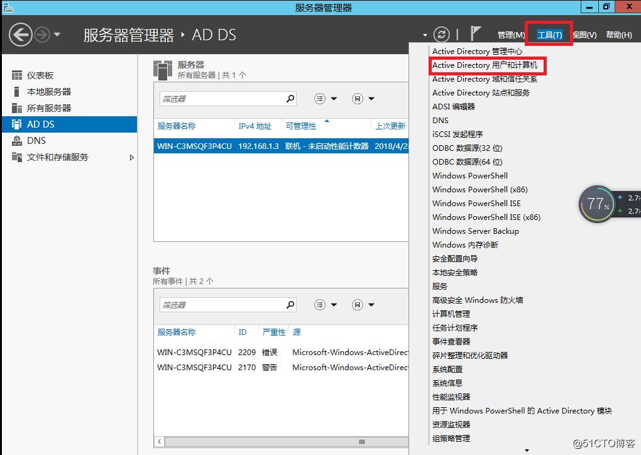Click the 77% memory usage widget

[x=597, y=204]
